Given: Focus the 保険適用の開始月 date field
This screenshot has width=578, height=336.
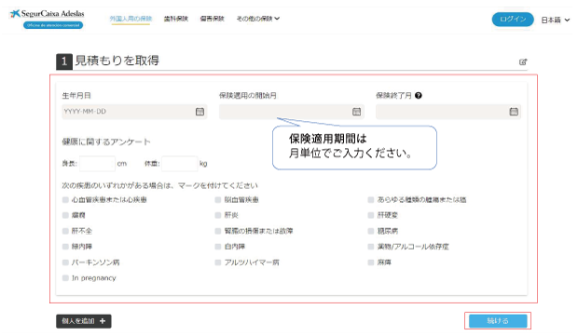Looking at the screenshot, I should click(292, 112).
